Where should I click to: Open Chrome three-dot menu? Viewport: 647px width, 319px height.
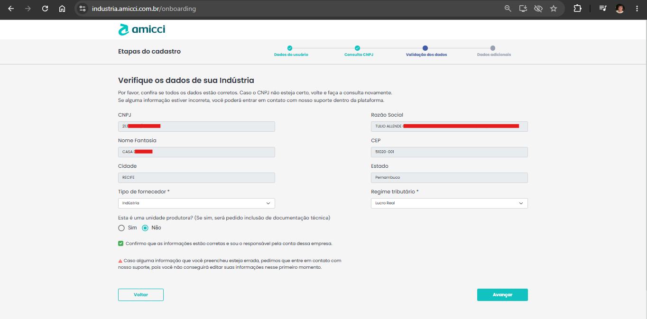(637, 9)
